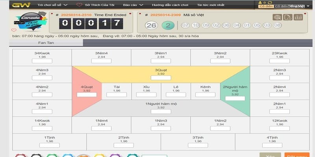The width and height of the screenshot is (315, 157).
Task: Click the Tài bet amount field
Action: 117,95
